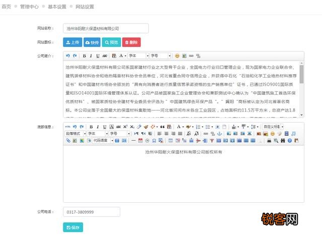The width and height of the screenshot is (322, 235).
Task: Click strikethrough in the bottom-info editor
Action: pyautogui.click(x=118, y=127)
